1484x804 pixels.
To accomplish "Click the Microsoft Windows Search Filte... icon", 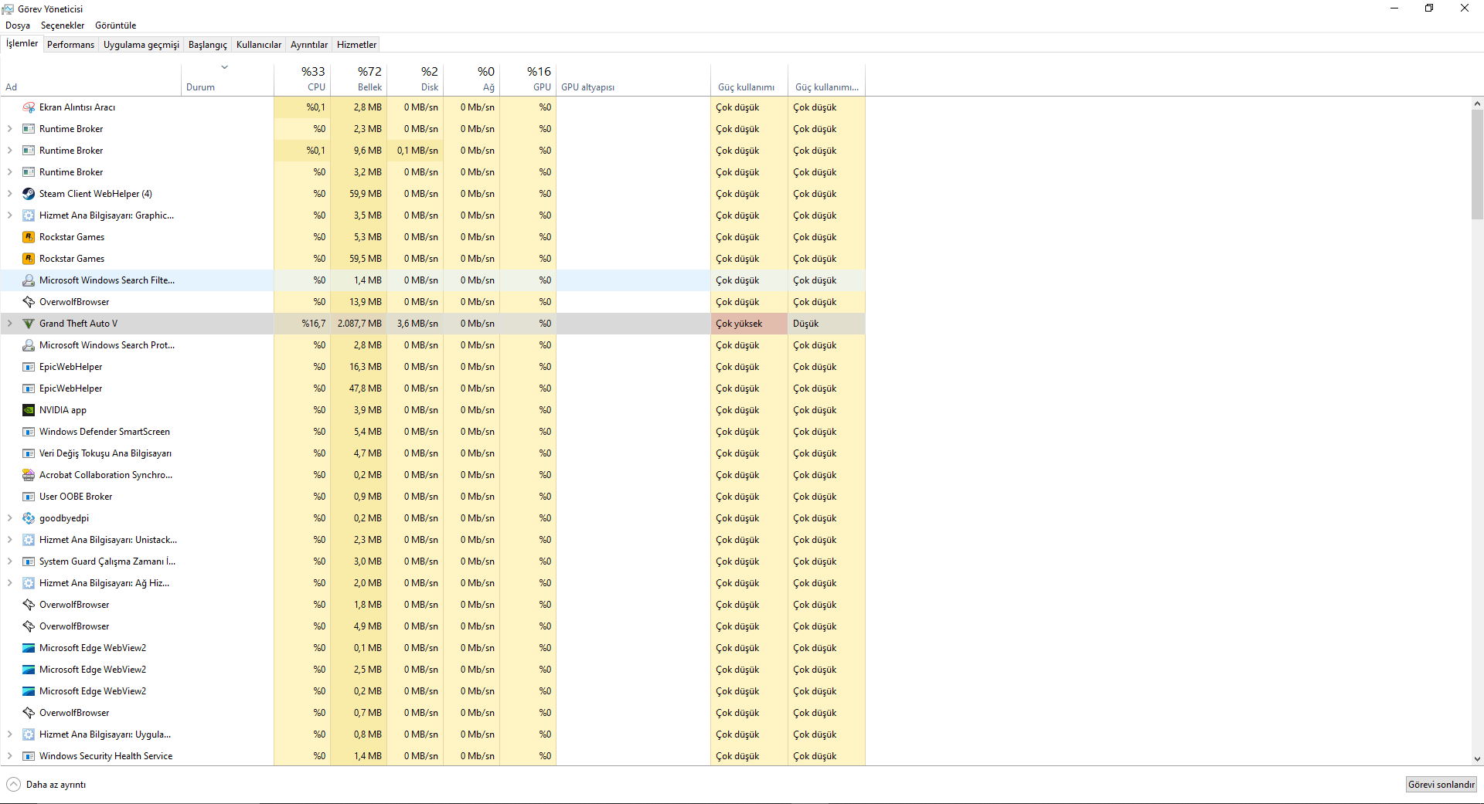I will click(x=29, y=280).
